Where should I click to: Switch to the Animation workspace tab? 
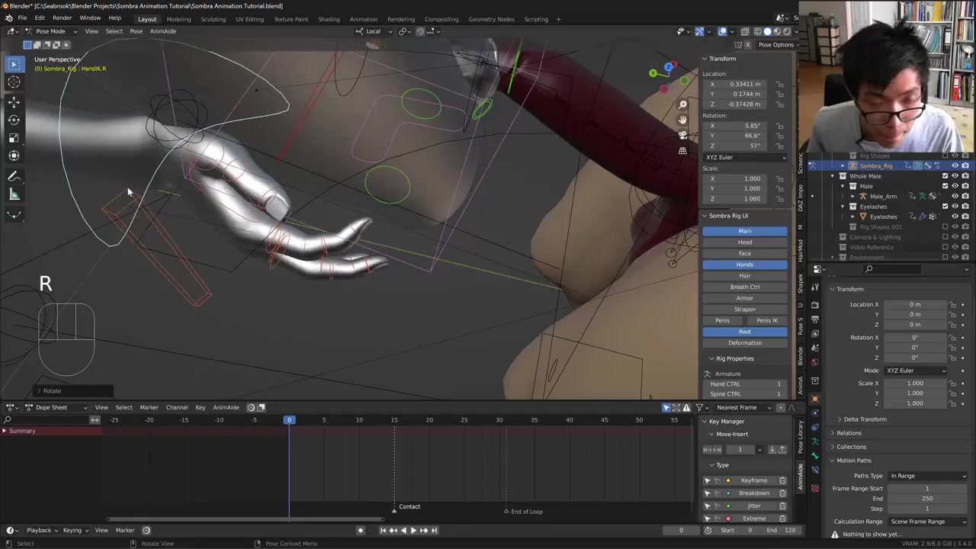point(363,19)
